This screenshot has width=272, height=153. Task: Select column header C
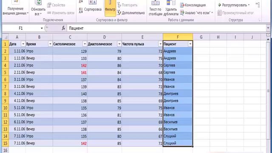(x=70, y=37)
